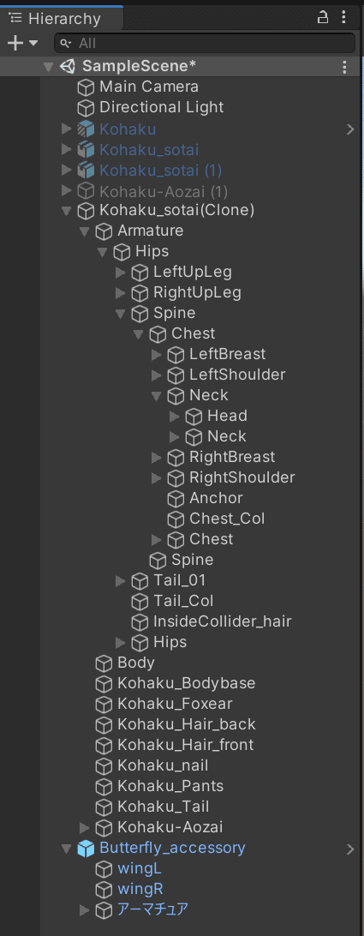Select the Kohaku prefab cube icon

pos(86,129)
